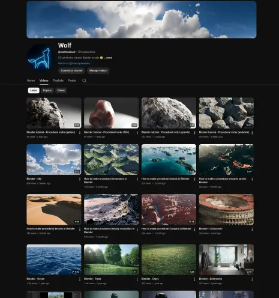Click the 'Blender - Bathrooms' video title

(211, 279)
